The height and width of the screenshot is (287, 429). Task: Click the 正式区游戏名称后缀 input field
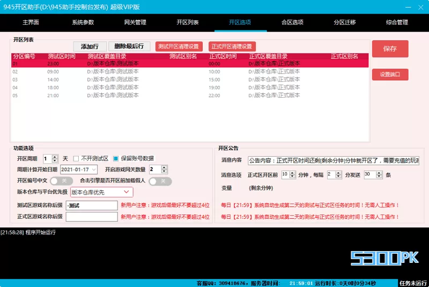92,217
